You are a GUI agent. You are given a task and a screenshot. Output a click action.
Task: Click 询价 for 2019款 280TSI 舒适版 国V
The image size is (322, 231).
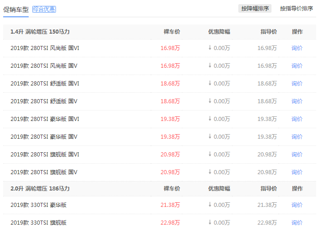click(x=297, y=101)
